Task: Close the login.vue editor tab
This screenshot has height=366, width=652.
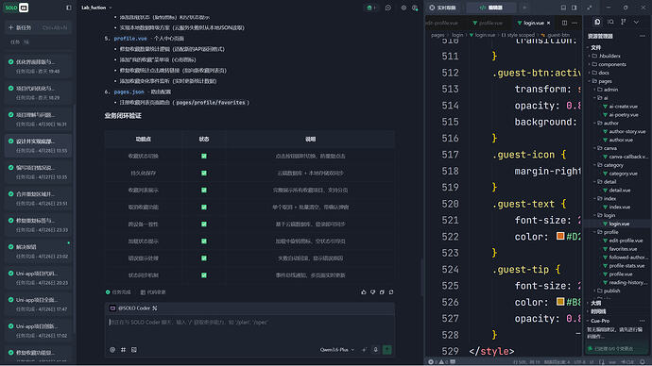Action: coord(548,23)
